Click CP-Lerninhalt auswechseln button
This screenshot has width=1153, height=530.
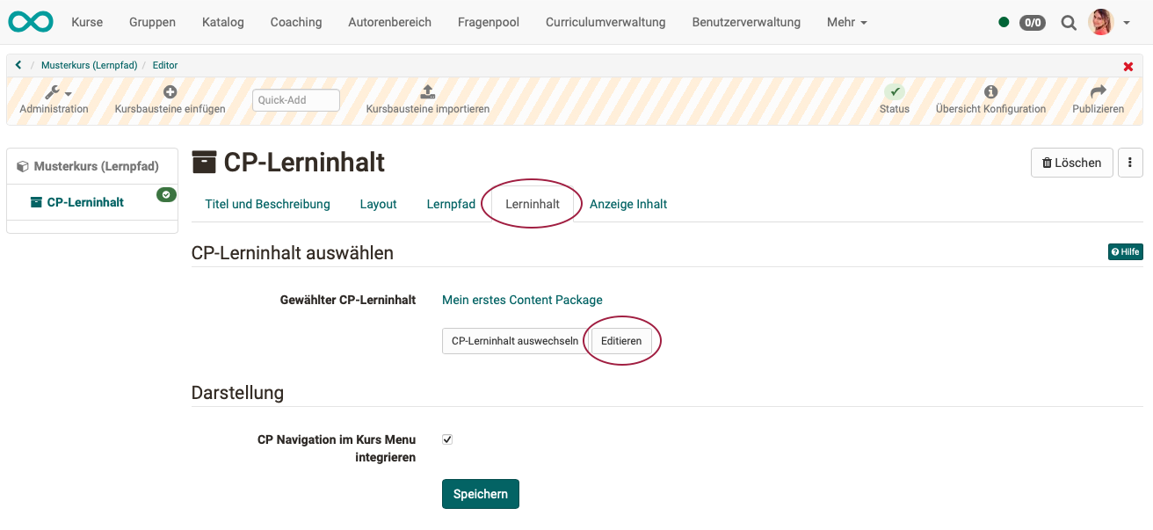[513, 341]
